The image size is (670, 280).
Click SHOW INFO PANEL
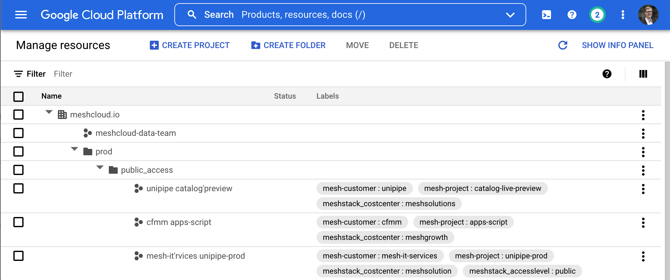618,45
